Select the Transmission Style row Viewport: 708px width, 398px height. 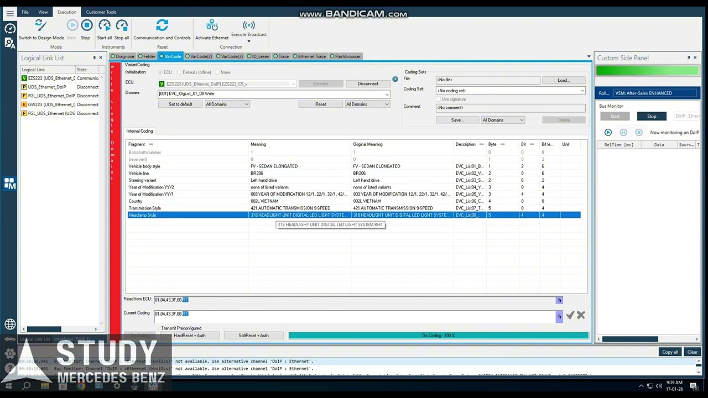[x=354, y=208]
